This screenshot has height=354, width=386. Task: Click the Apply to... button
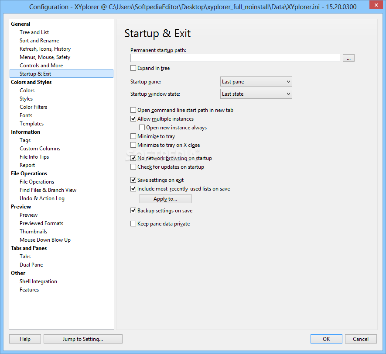coord(165,199)
